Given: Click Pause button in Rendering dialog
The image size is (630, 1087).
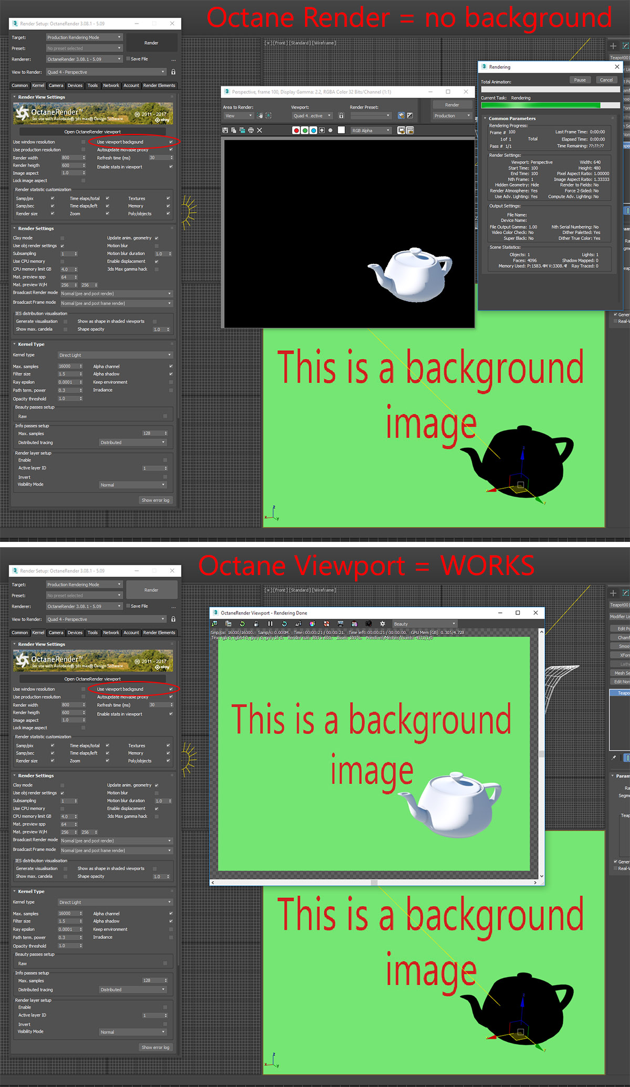Looking at the screenshot, I should (x=580, y=80).
